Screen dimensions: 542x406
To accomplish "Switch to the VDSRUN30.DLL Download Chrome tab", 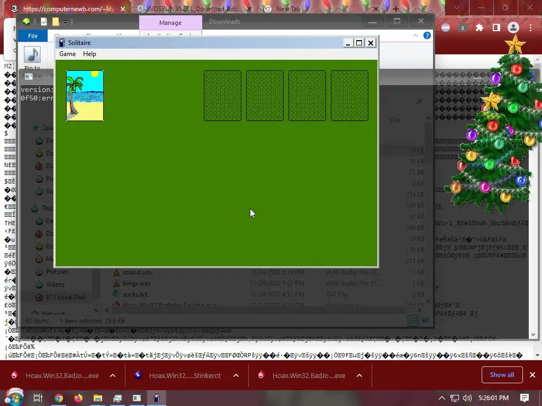I will (194, 8).
